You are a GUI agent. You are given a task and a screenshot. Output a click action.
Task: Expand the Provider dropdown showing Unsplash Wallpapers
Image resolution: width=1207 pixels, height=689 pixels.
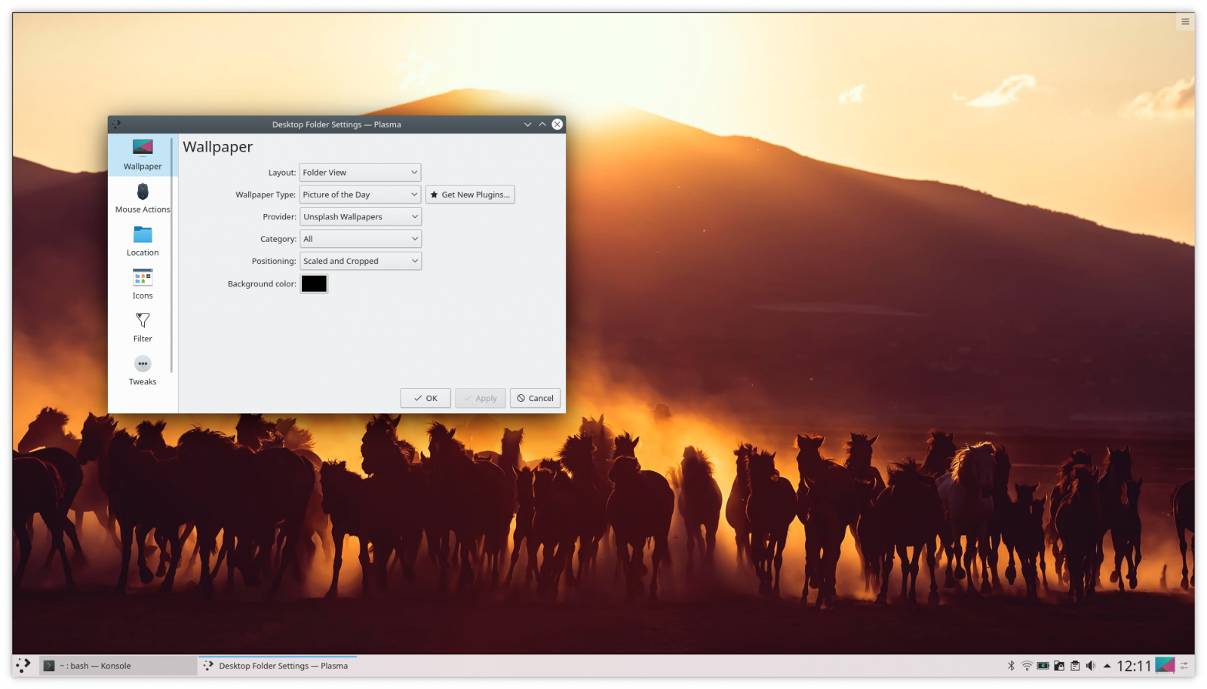click(x=360, y=216)
